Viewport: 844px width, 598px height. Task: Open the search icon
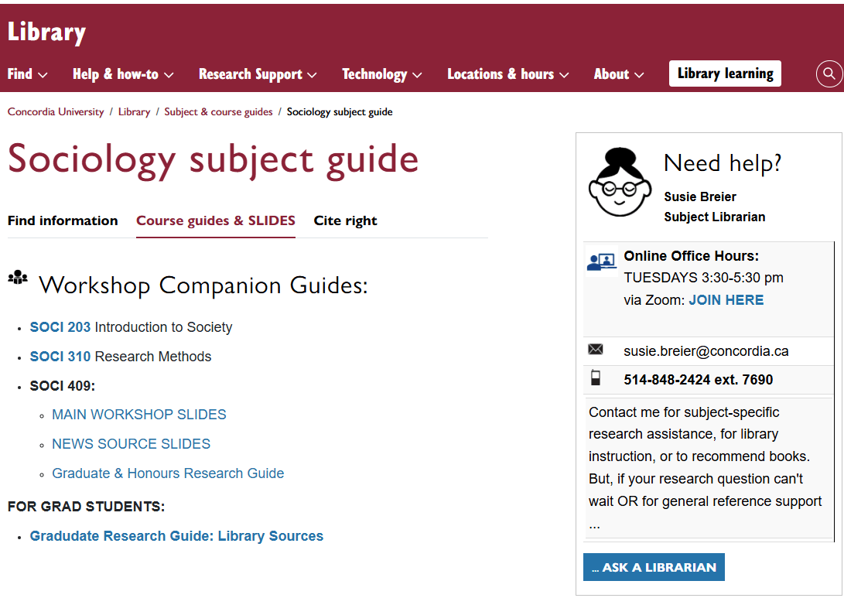coord(829,73)
